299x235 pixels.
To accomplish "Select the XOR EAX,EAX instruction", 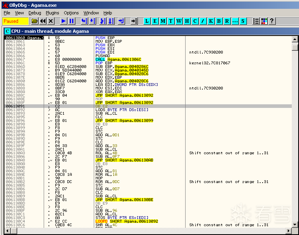I will (109, 92).
